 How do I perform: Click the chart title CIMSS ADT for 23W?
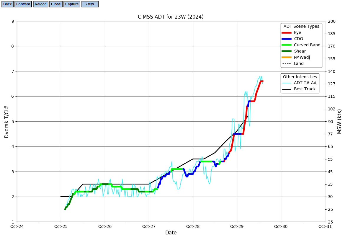[171, 17]
